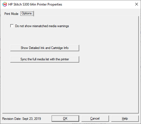141x124 pixels.
Task: Return to Print Mode settings tab
Action: coord(11,14)
